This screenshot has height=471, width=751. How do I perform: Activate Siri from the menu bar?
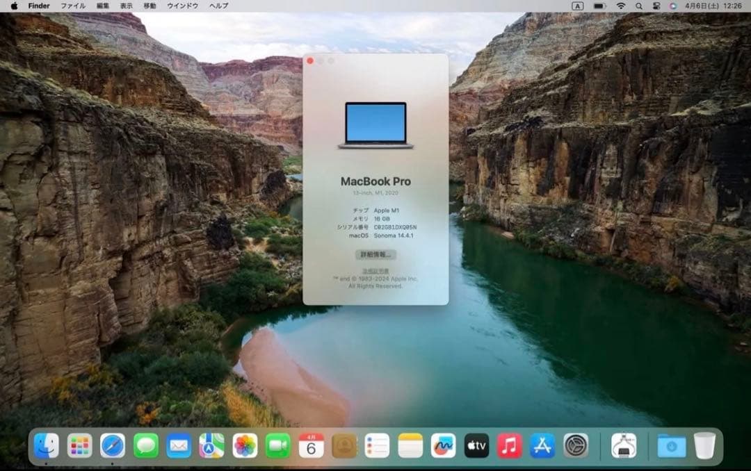click(673, 6)
